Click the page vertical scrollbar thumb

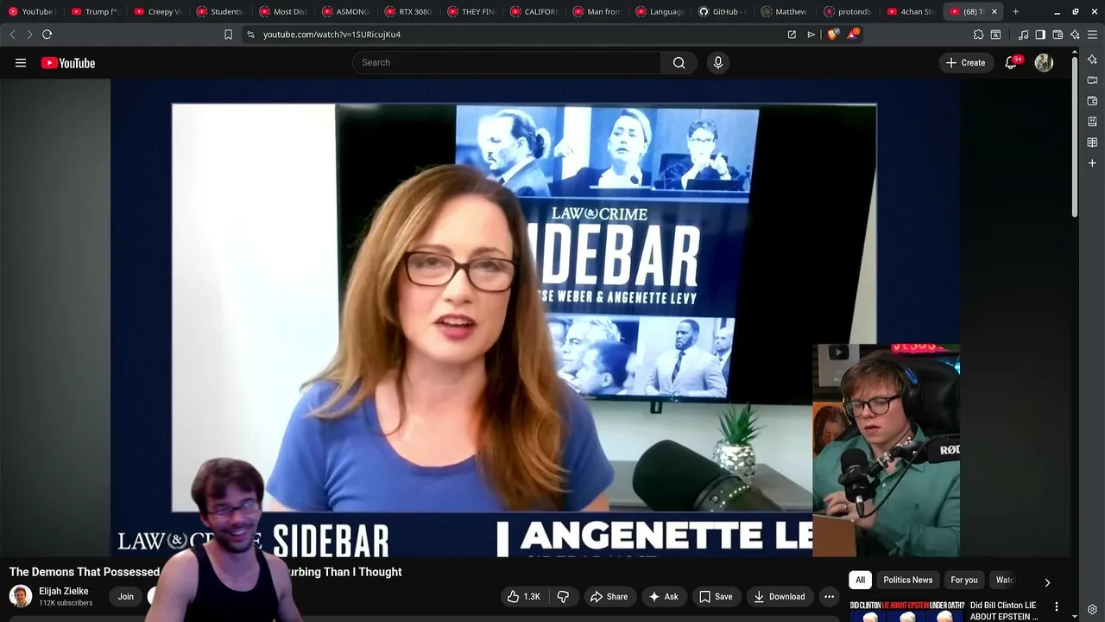point(1075,136)
